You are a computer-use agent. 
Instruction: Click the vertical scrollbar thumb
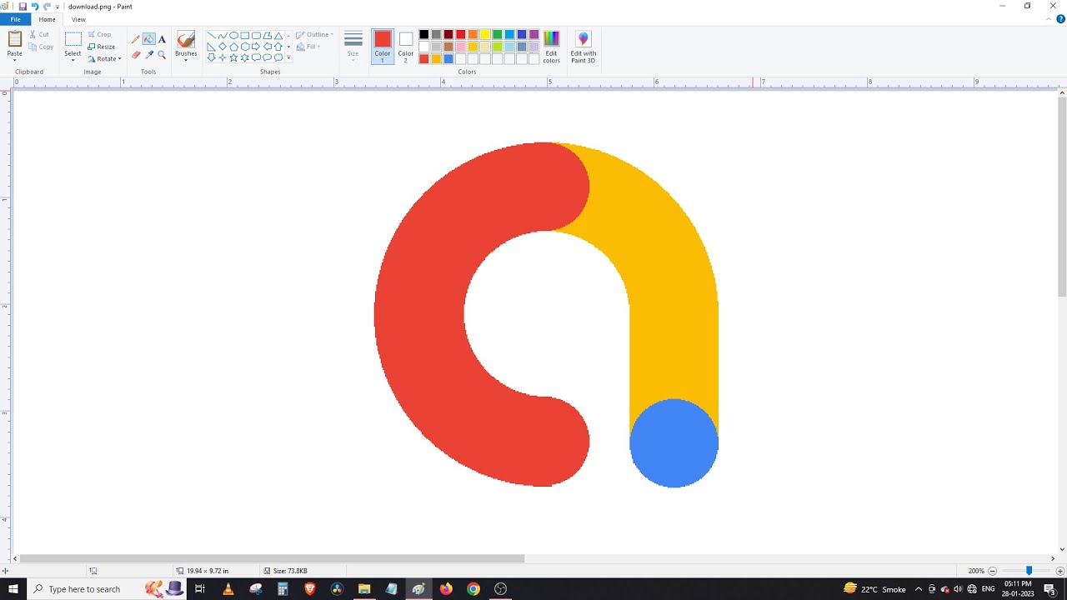pyautogui.click(x=1062, y=196)
